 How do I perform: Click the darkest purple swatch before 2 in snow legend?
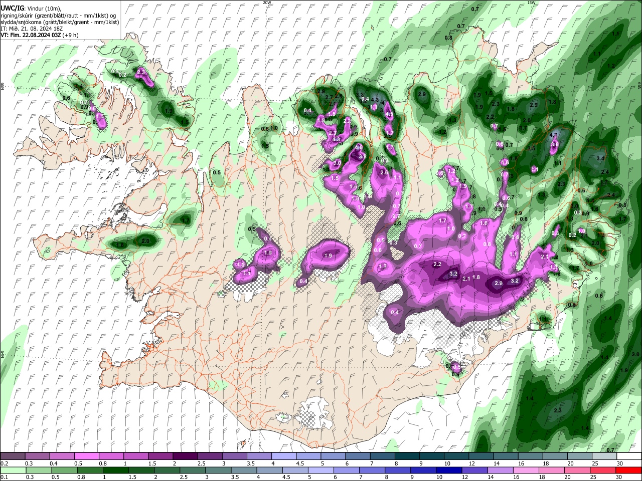185,456
